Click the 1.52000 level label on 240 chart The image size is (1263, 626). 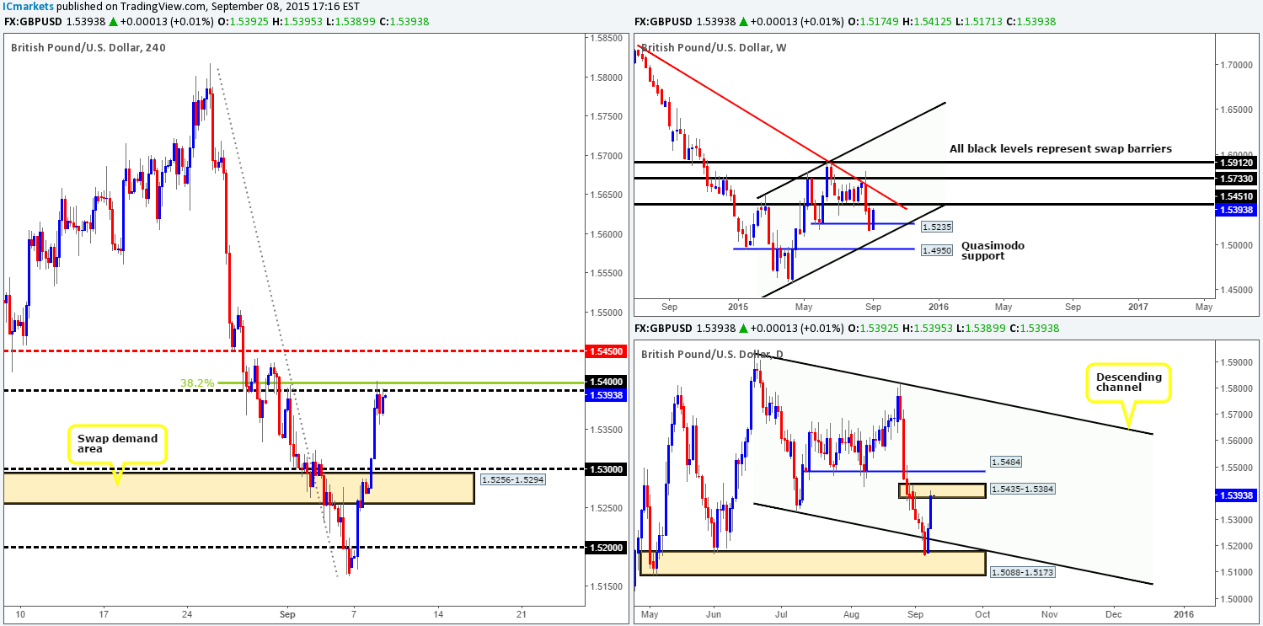605,548
